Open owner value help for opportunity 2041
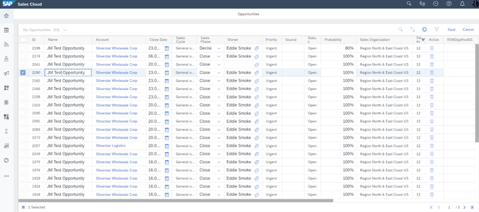Image resolution: width=479 pixels, height=212 pixels. [257, 64]
